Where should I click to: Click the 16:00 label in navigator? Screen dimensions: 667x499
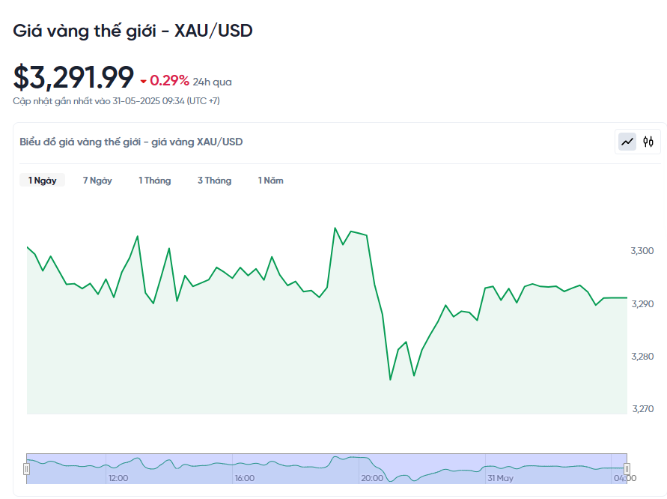[245, 478]
